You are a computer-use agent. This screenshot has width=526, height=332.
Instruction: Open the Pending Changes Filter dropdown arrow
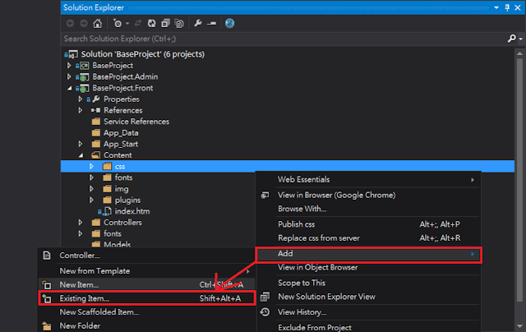127,24
